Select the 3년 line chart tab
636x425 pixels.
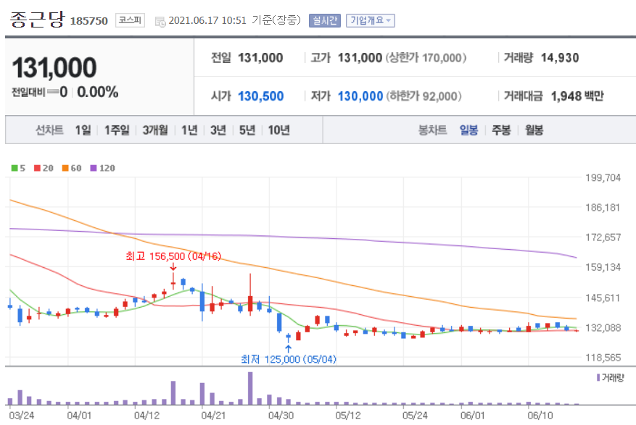click(218, 130)
